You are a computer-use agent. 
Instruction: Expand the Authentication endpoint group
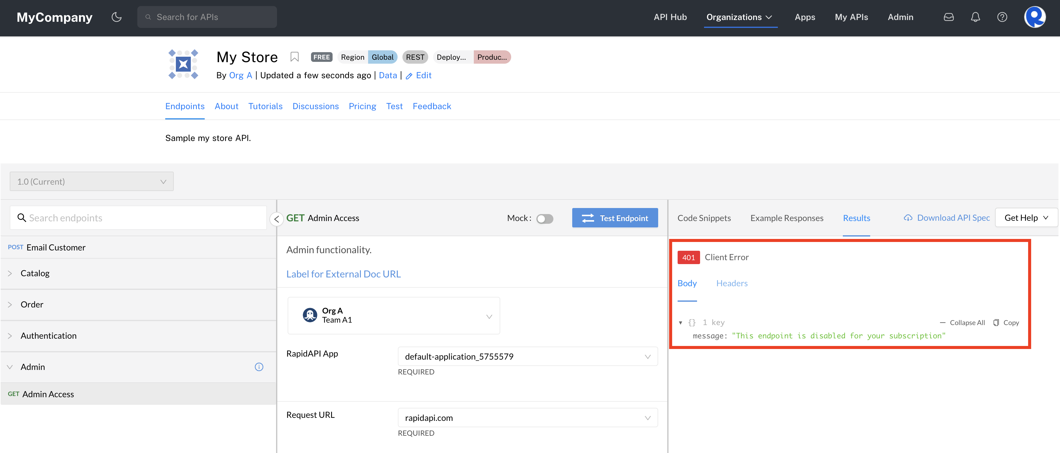pos(138,336)
